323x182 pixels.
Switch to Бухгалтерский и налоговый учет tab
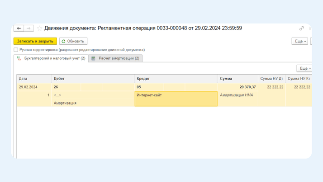click(51, 58)
